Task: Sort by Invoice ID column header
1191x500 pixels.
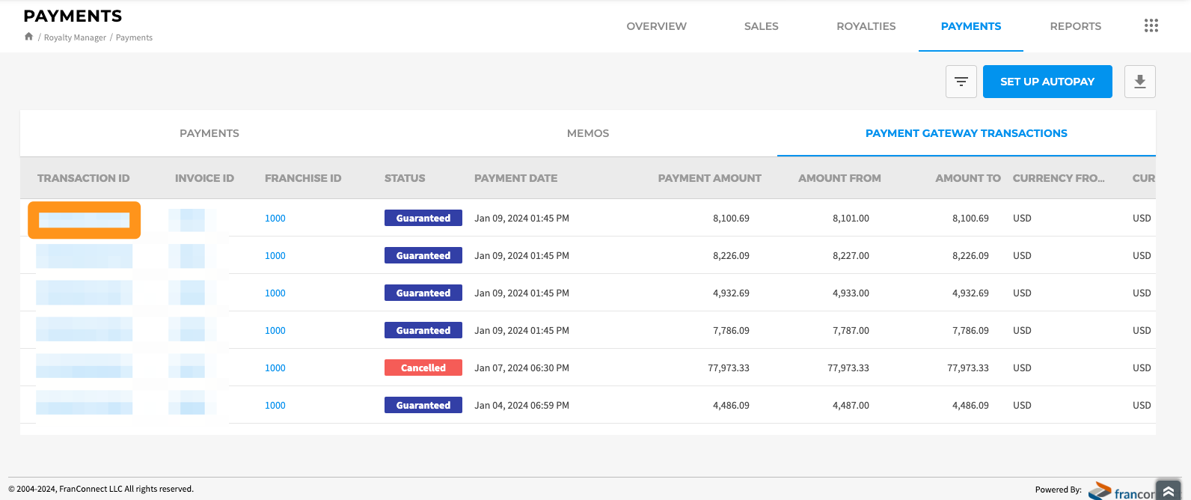Action: click(x=204, y=178)
